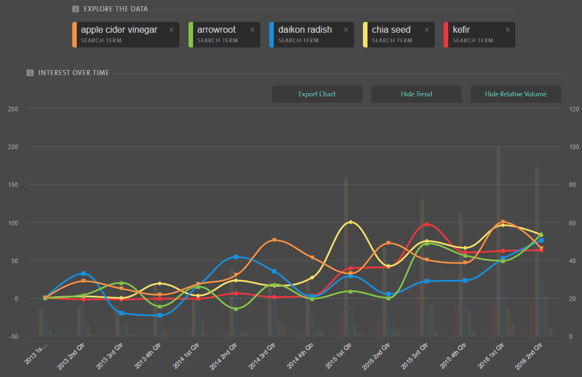Click apple cider vinegar point at 2014 3rd Qtr
Image resolution: width=582 pixels, height=377 pixels.
(274, 240)
